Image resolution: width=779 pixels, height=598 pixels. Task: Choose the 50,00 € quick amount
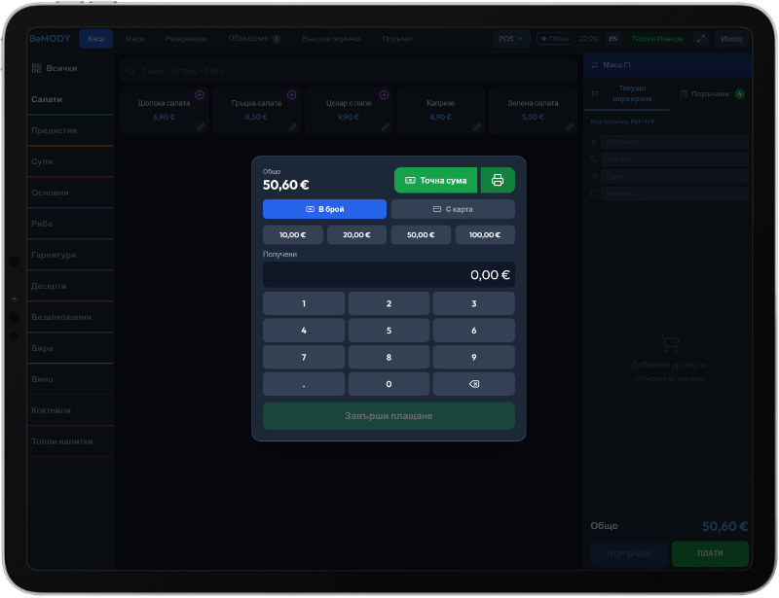click(x=421, y=234)
